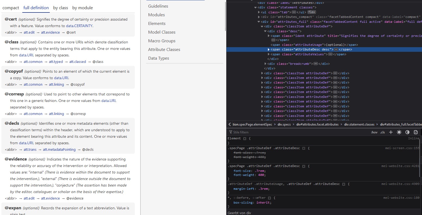Expand the ul class="tab" node
This screenshot has width=422, height=215.
click(259, 12)
